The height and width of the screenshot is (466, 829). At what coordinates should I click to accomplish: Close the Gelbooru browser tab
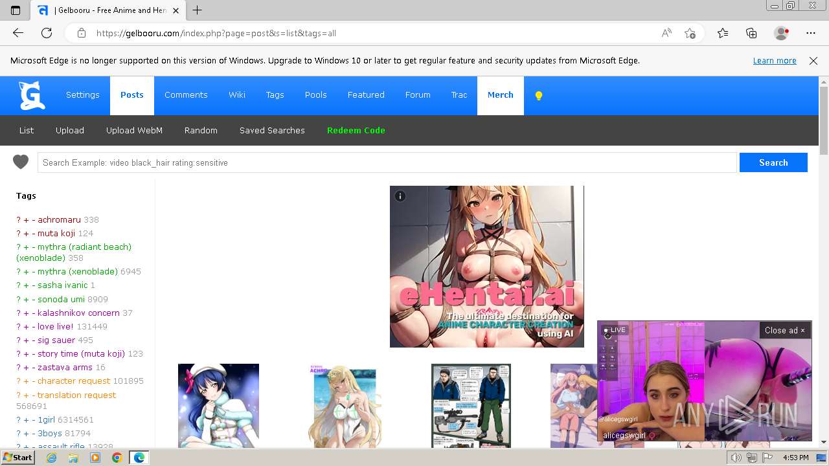(177, 10)
